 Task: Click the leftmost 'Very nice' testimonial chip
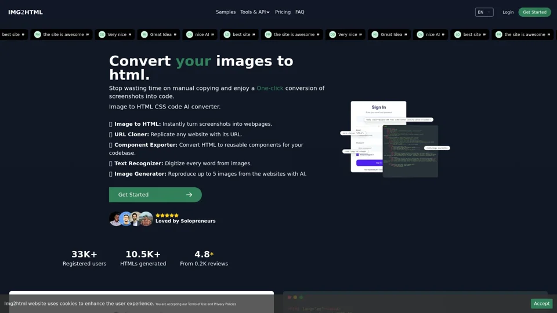pyautogui.click(x=115, y=34)
